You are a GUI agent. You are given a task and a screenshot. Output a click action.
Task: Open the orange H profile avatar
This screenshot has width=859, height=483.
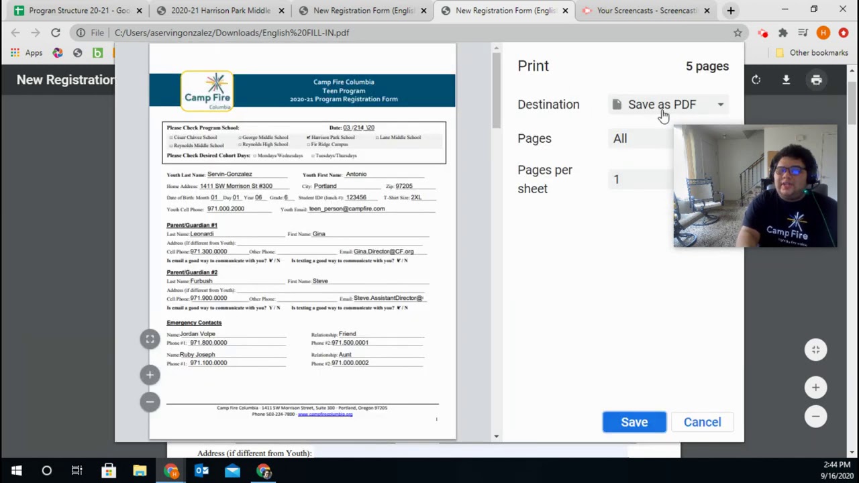click(823, 32)
